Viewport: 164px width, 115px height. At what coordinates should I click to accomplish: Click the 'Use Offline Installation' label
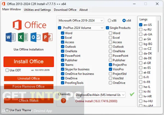tap(28, 49)
